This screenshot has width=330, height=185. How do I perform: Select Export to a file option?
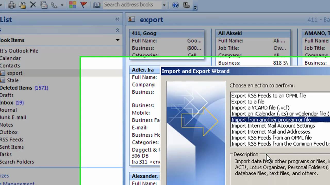pyautogui.click(x=248, y=101)
